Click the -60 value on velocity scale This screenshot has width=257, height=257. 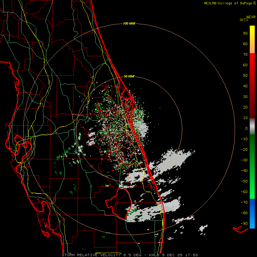pos(244,192)
